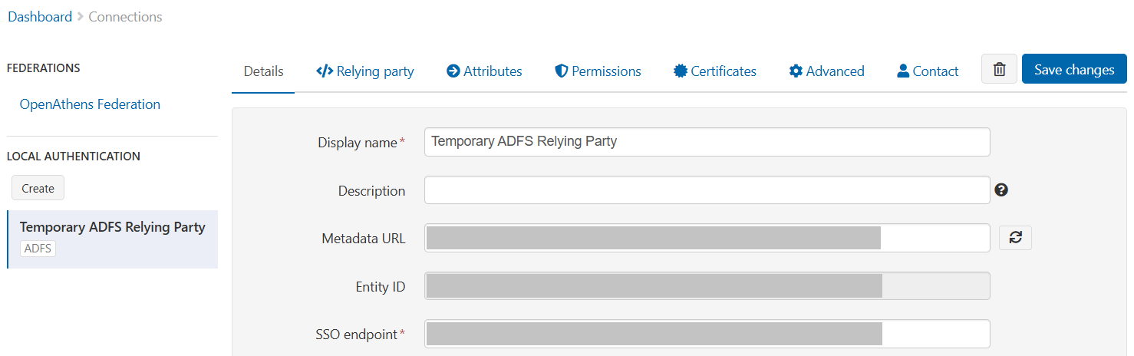Open the Certificates tab
Image resolution: width=1134 pixels, height=356 pixels.
coord(715,71)
